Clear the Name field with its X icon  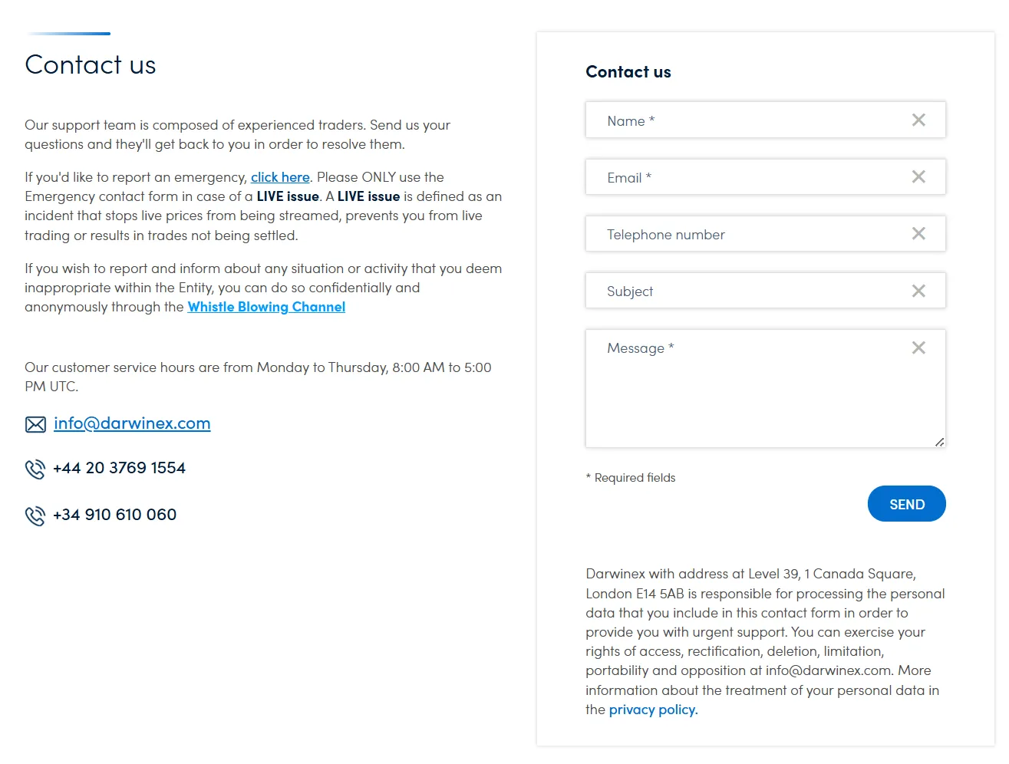click(918, 120)
